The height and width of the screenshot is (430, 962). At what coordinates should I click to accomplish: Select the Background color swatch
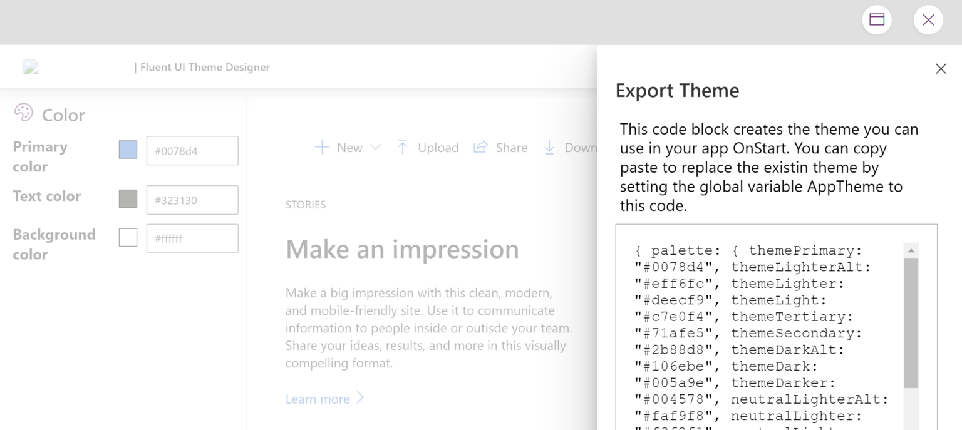pos(128,238)
